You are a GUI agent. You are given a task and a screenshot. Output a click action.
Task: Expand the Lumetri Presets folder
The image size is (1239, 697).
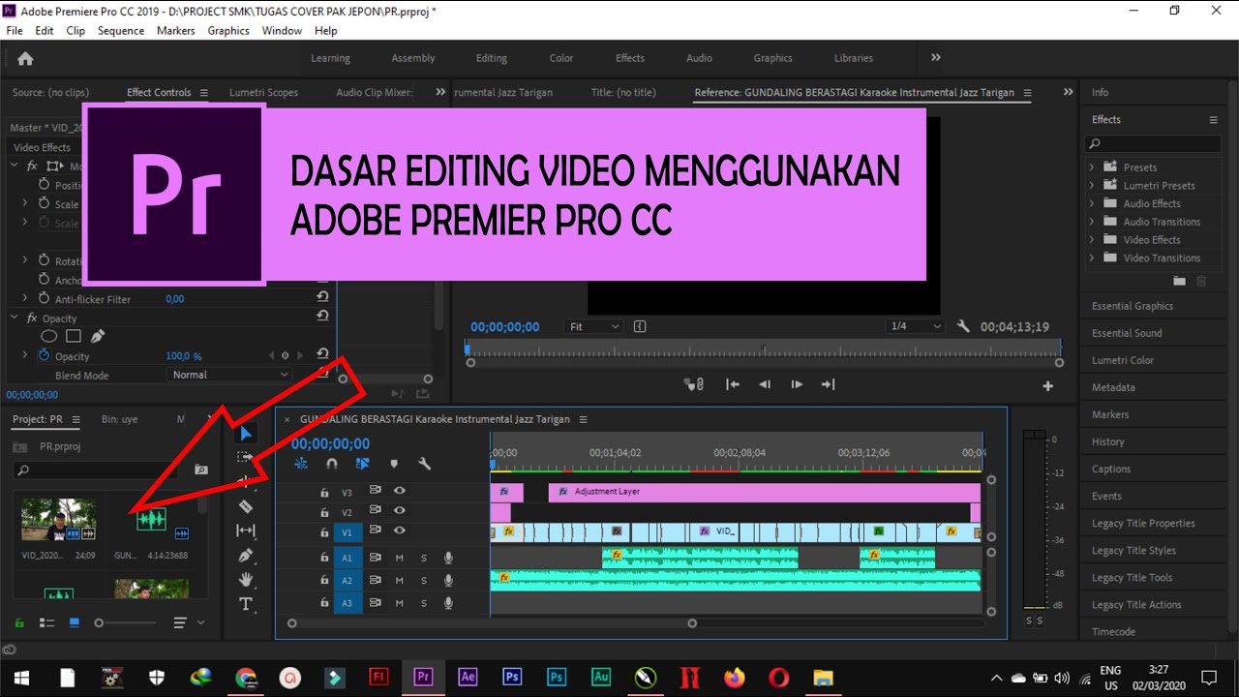[x=1092, y=185]
